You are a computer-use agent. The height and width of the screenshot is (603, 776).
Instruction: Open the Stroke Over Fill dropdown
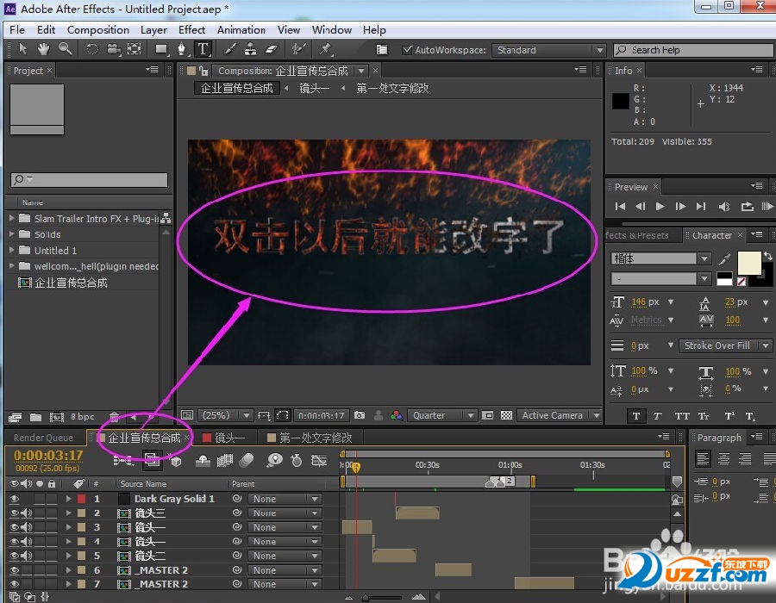click(x=724, y=345)
